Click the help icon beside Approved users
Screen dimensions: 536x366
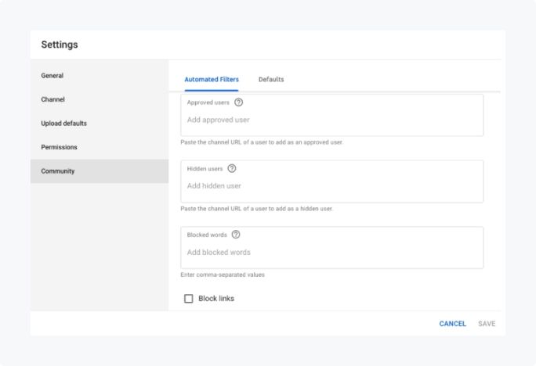tap(239, 102)
